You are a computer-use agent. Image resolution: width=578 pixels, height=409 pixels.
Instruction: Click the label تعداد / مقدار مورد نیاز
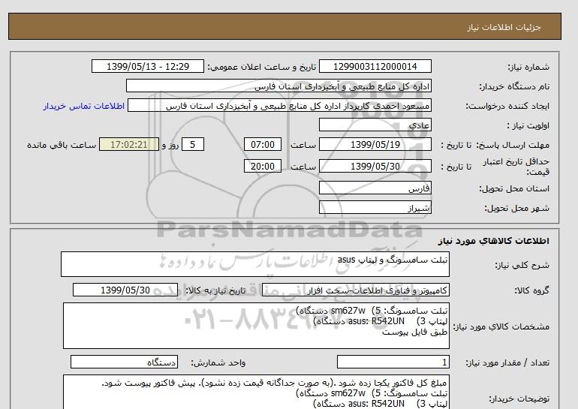pos(507,362)
